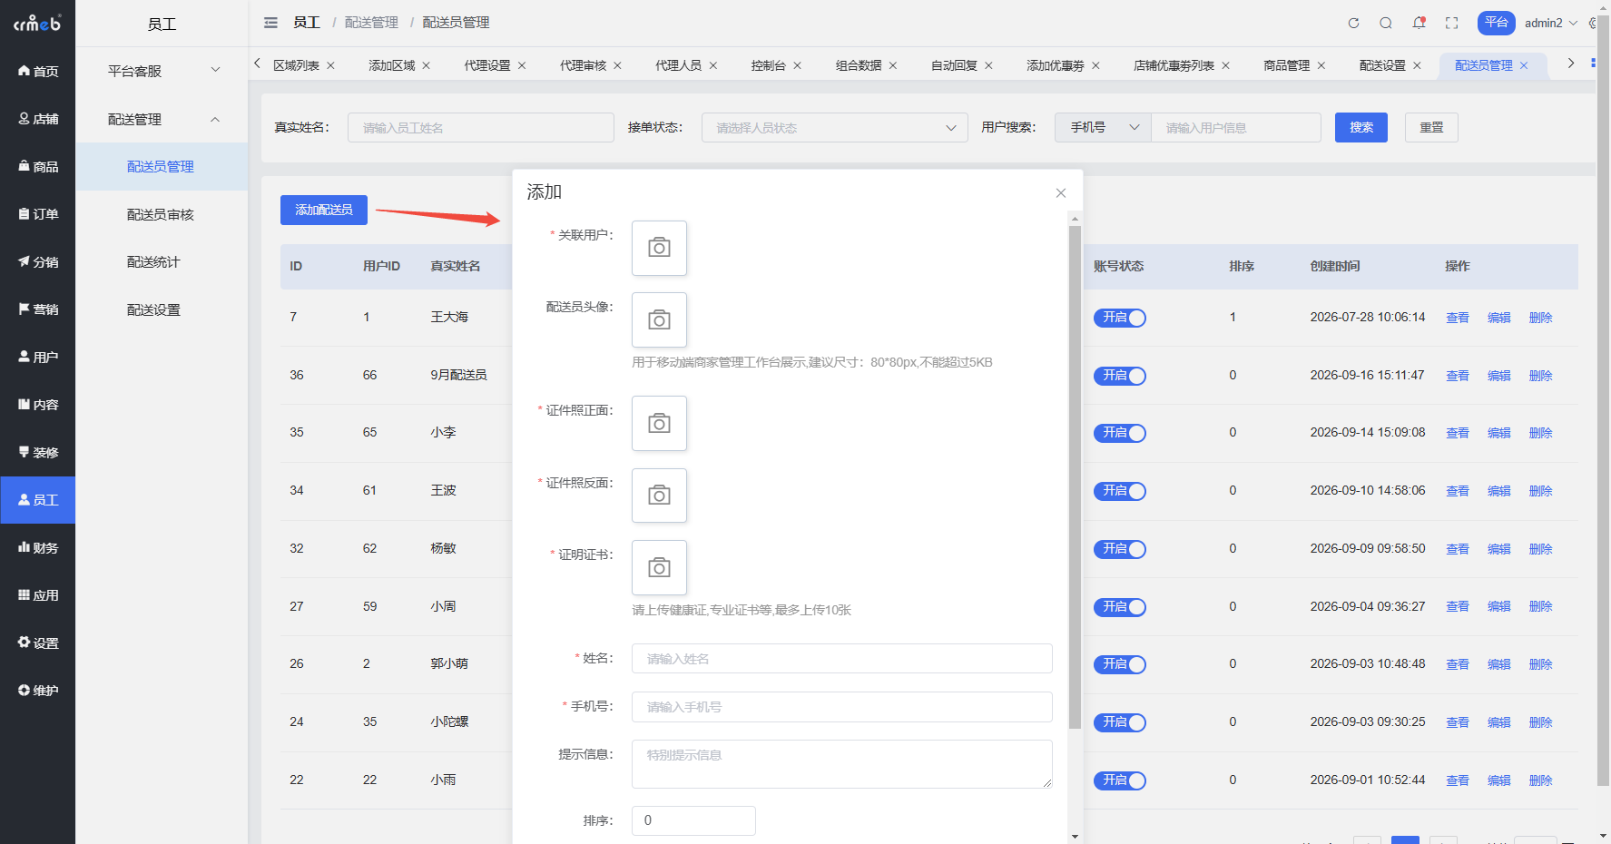Click the 用户搜索 text input

[1236, 128]
